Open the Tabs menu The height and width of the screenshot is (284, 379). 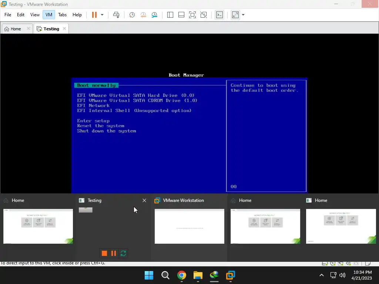62,15
